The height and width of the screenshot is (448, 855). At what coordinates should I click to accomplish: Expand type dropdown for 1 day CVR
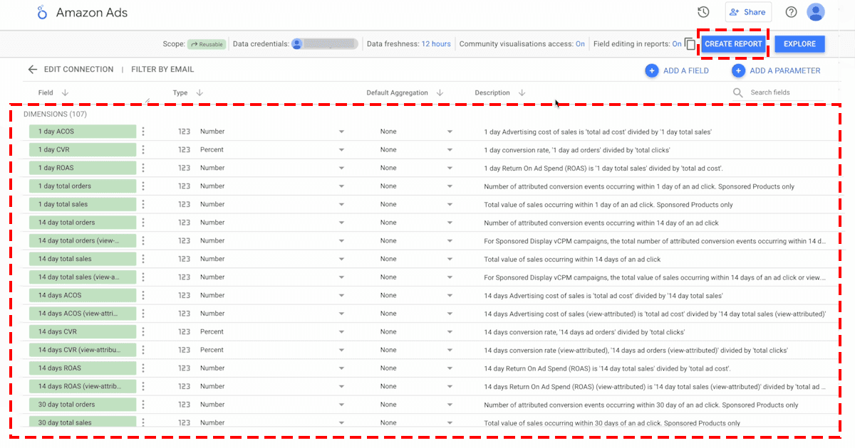[x=341, y=150]
